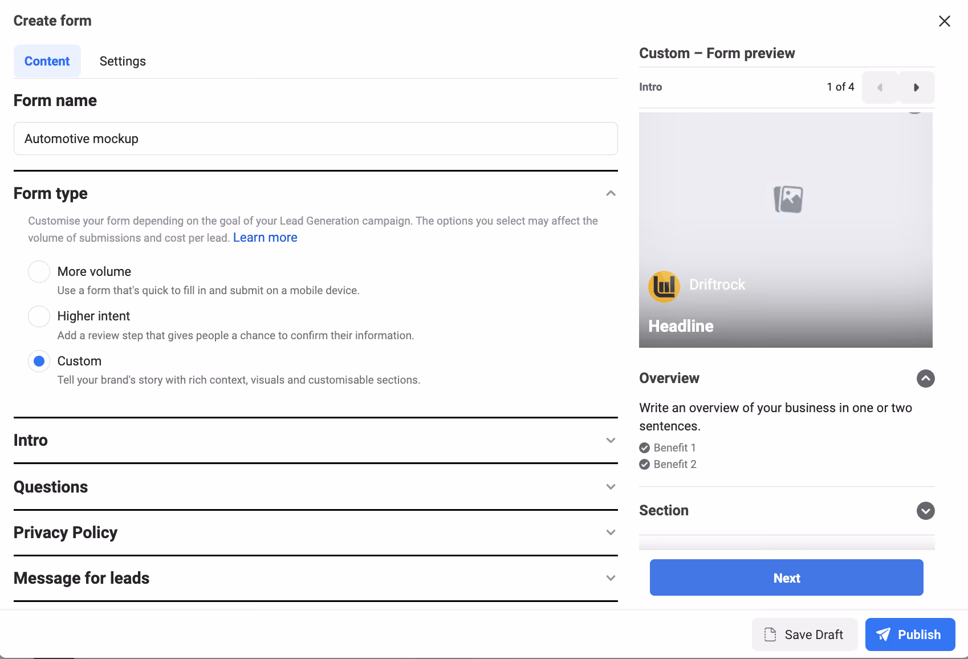Go to next preview page arrow

pos(916,87)
